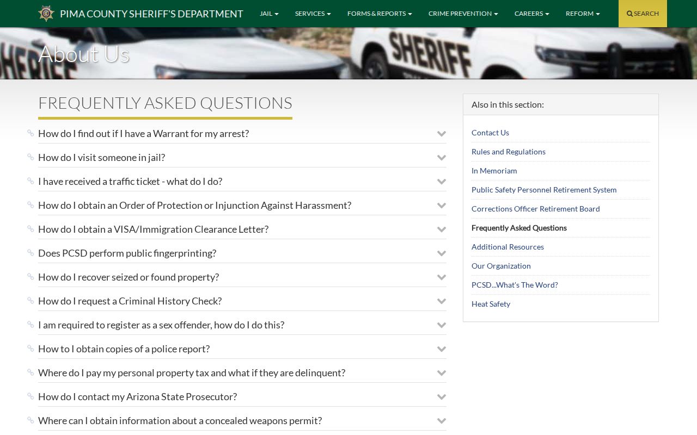697x435 pixels.
Task: Expand the traffic ticket answer chevron
Action: coord(442,182)
